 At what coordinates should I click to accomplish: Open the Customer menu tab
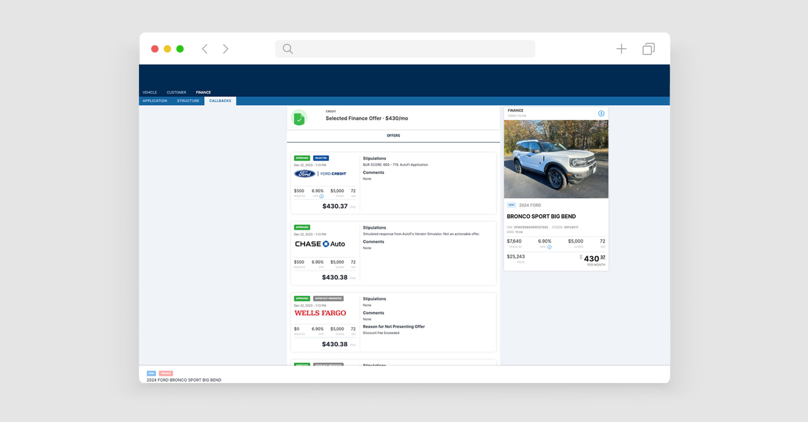coord(176,92)
